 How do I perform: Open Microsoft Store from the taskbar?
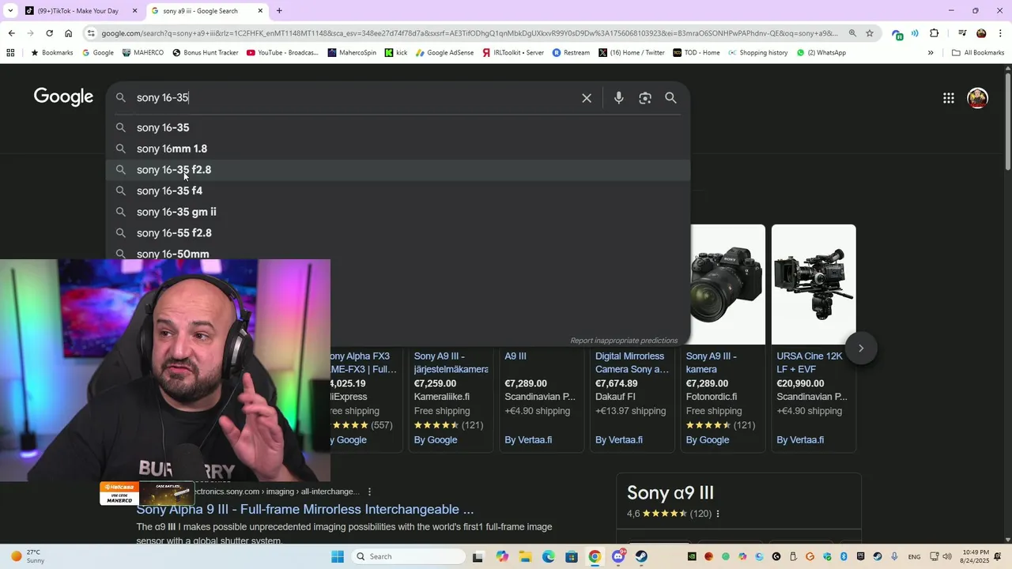coord(572,556)
